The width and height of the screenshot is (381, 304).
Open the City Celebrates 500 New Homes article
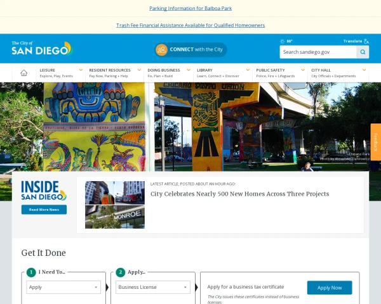point(239,194)
